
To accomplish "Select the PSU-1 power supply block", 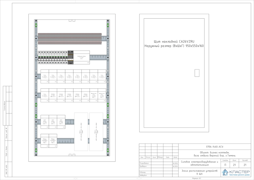I will tap(81, 131).
